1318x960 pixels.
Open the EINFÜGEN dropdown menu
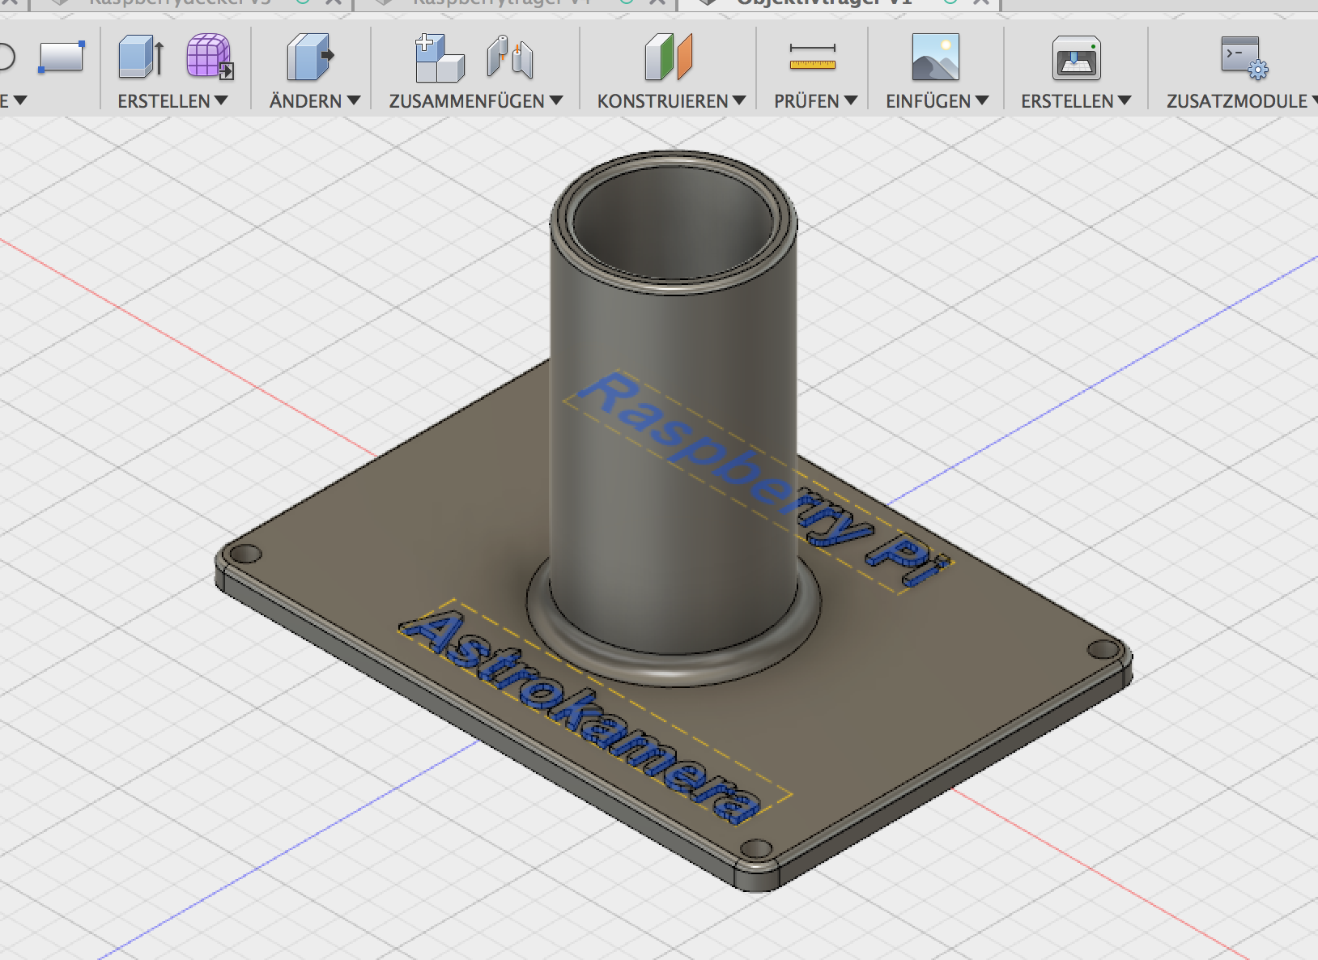click(937, 101)
